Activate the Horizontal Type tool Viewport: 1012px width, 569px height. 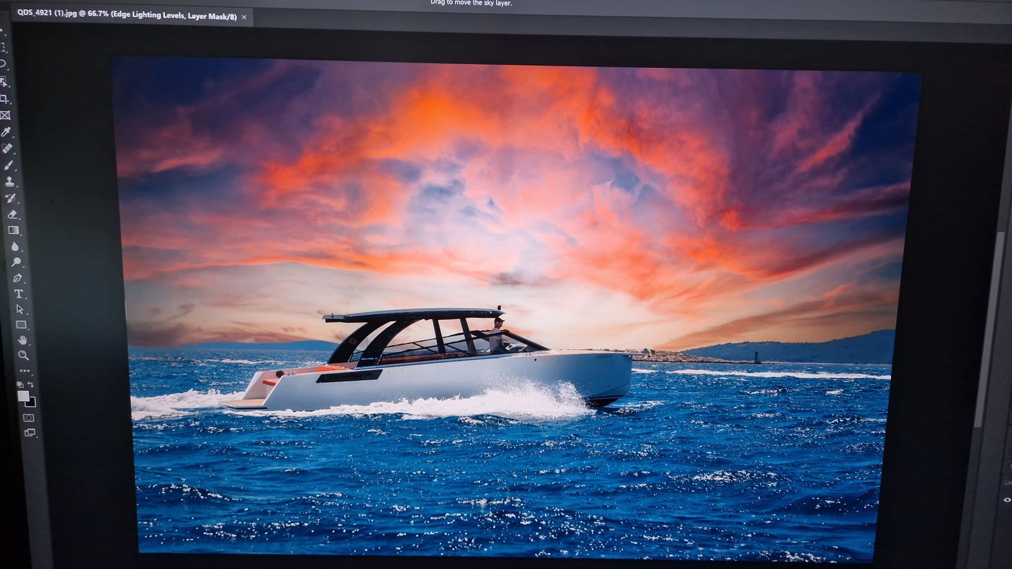(x=19, y=294)
